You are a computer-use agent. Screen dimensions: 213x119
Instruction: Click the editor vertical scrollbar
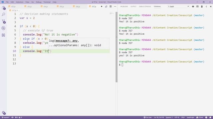coord(116,47)
